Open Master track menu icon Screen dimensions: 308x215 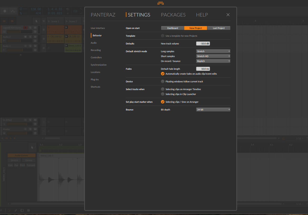pos(35,133)
